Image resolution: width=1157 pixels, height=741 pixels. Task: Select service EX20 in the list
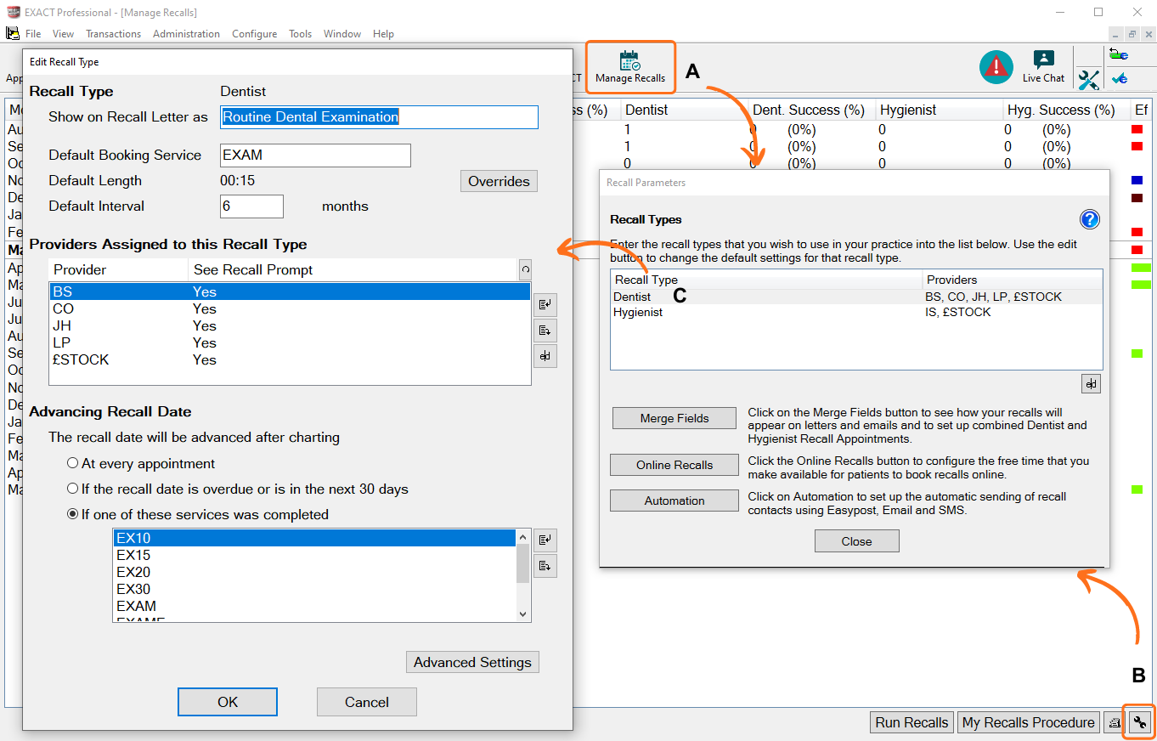314,573
